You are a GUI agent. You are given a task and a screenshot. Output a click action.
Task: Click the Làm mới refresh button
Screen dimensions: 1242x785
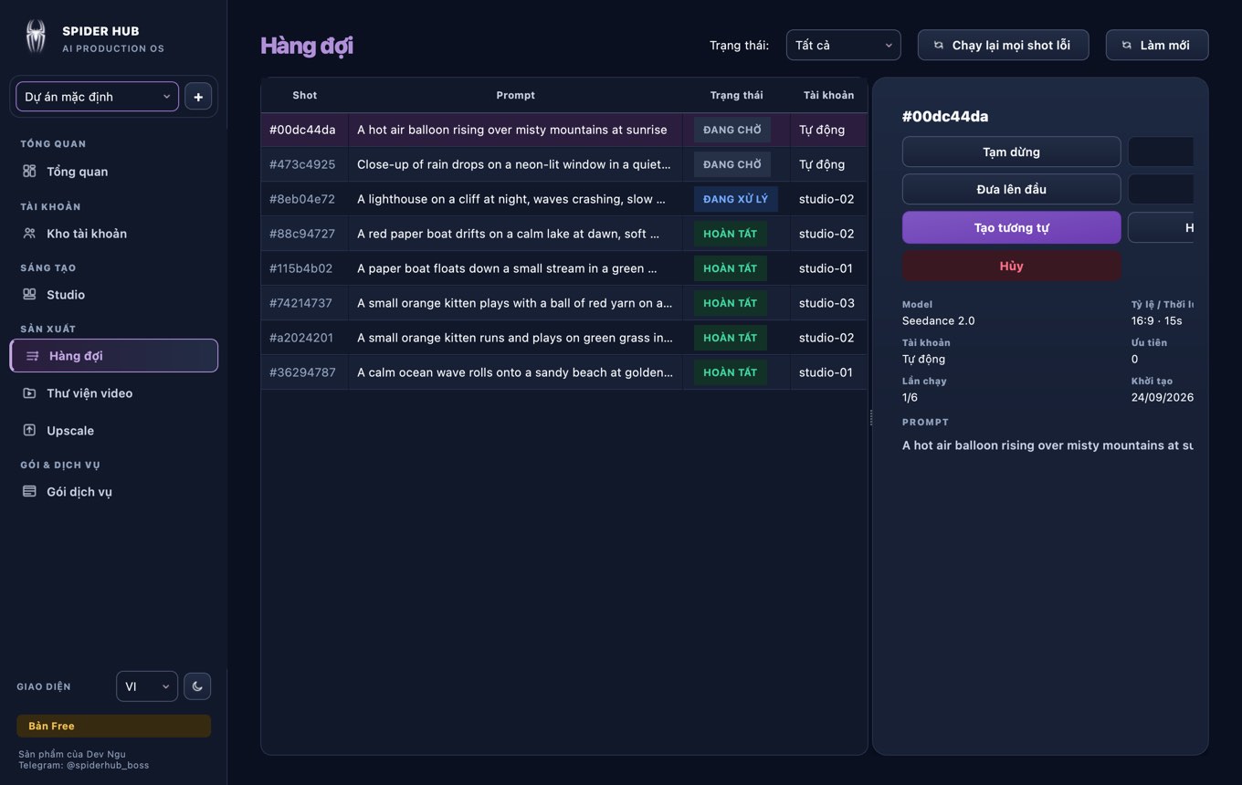(x=1157, y=45)
